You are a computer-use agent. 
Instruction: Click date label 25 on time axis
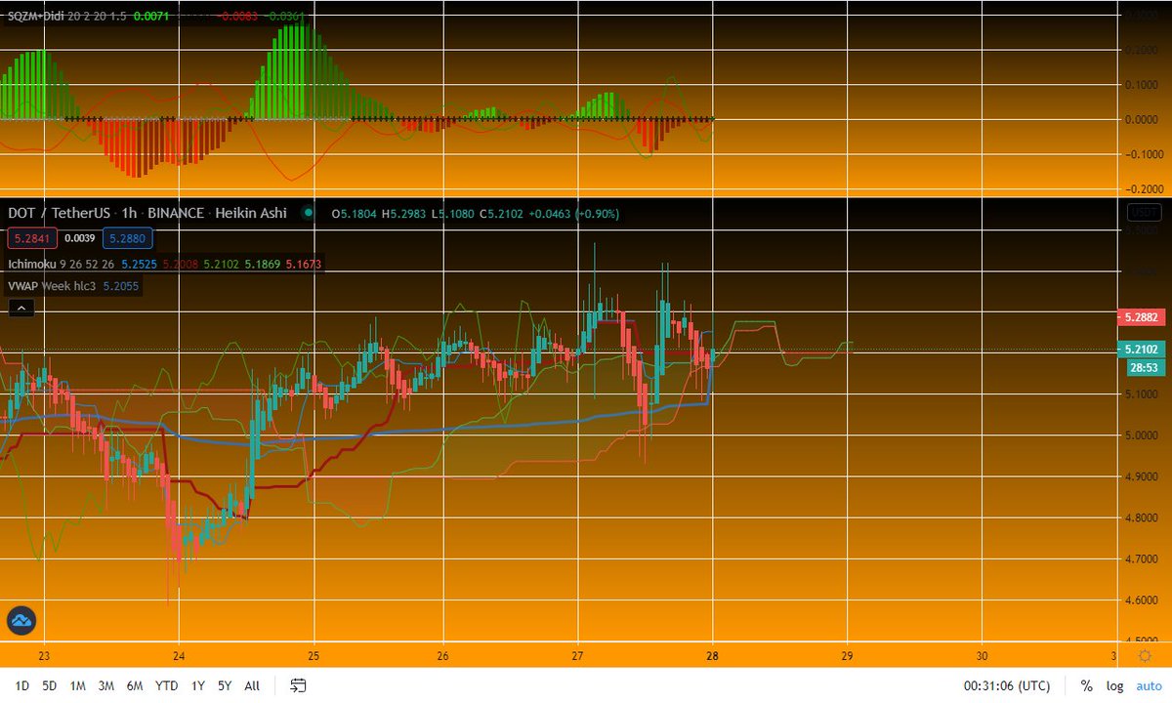point(313,655)
